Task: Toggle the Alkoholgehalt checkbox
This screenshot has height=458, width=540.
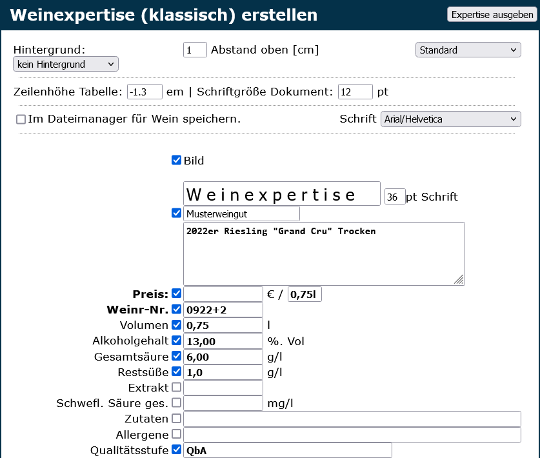Action: 176,340
